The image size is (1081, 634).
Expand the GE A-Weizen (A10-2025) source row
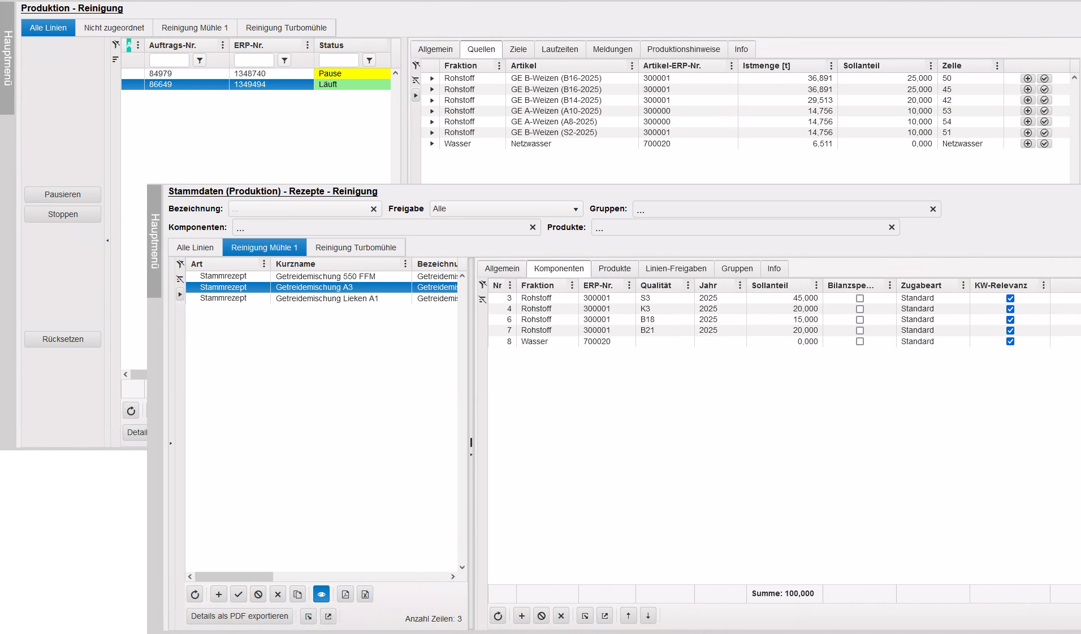point(432,111)
